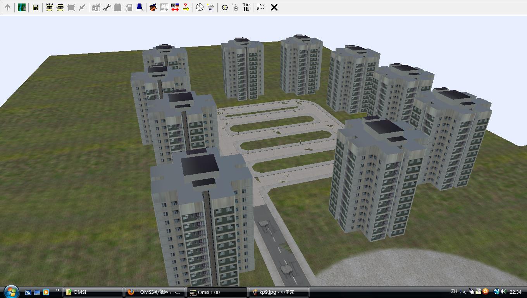Open the ZH input language selector
Viewport: 527px width, 298px height.
pyautogui.click(x=454, y=291)
